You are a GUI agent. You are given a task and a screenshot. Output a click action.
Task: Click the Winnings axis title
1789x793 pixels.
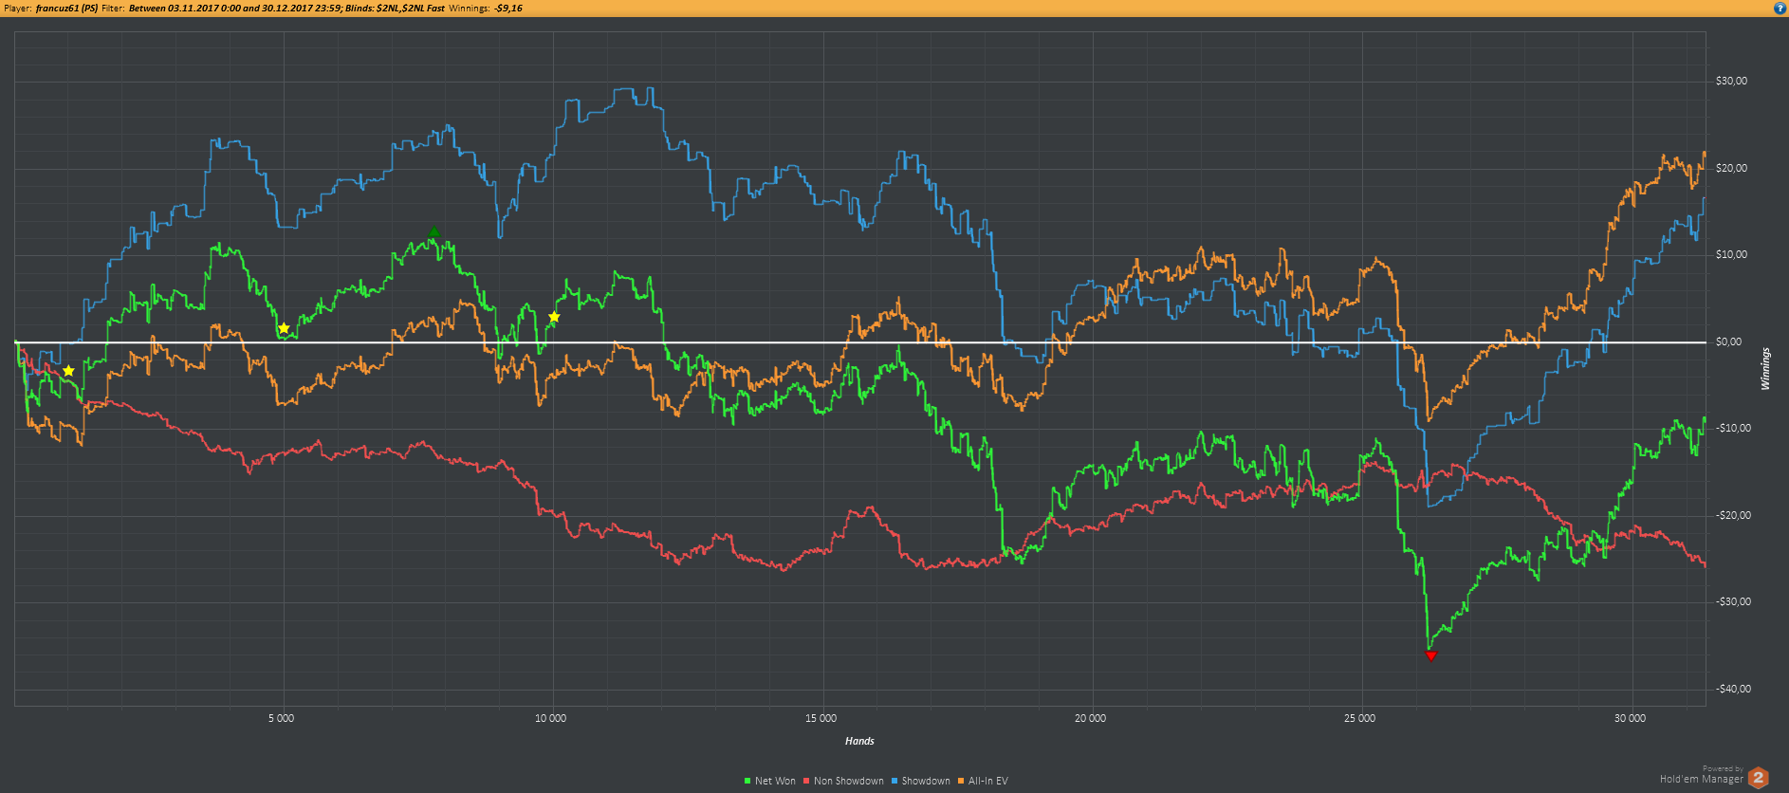coord(1765,369)
